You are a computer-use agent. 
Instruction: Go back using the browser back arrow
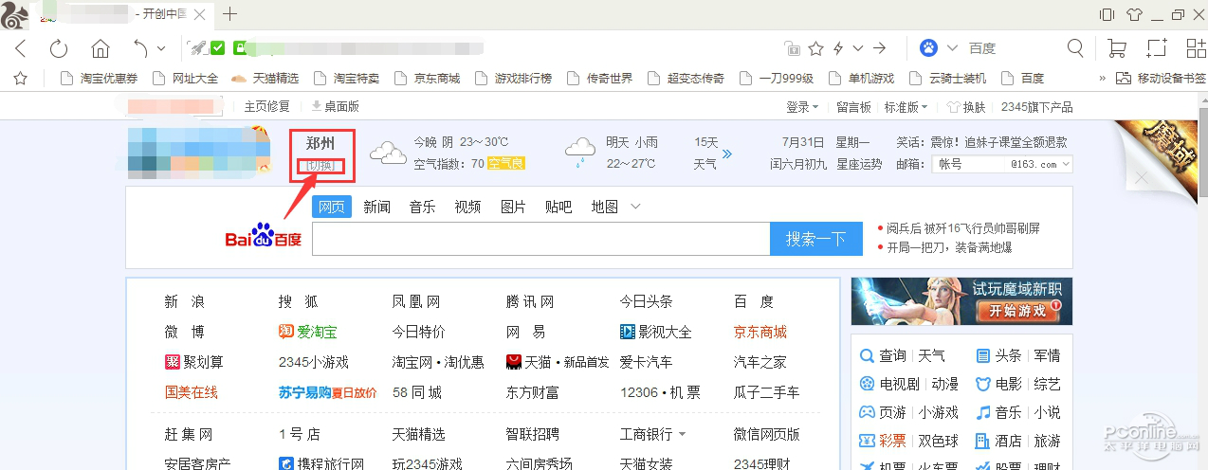21,48
